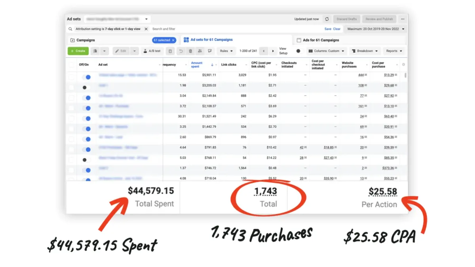Check the box for $2,108.37 row

pyautogui.click(x=71, y=108)
